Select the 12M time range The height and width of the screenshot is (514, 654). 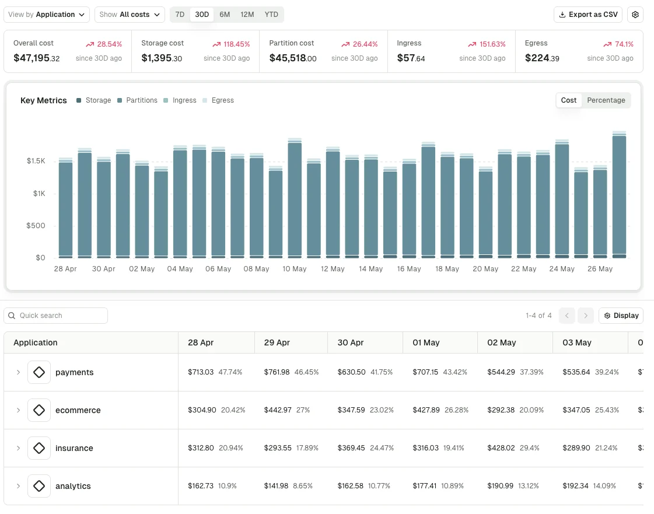(x=247, y=15)
